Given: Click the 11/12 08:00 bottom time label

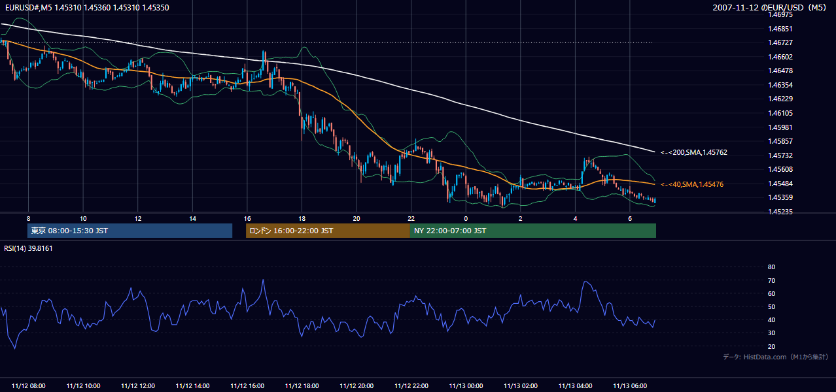Looking at the screenshot, I should coord(29,386).
